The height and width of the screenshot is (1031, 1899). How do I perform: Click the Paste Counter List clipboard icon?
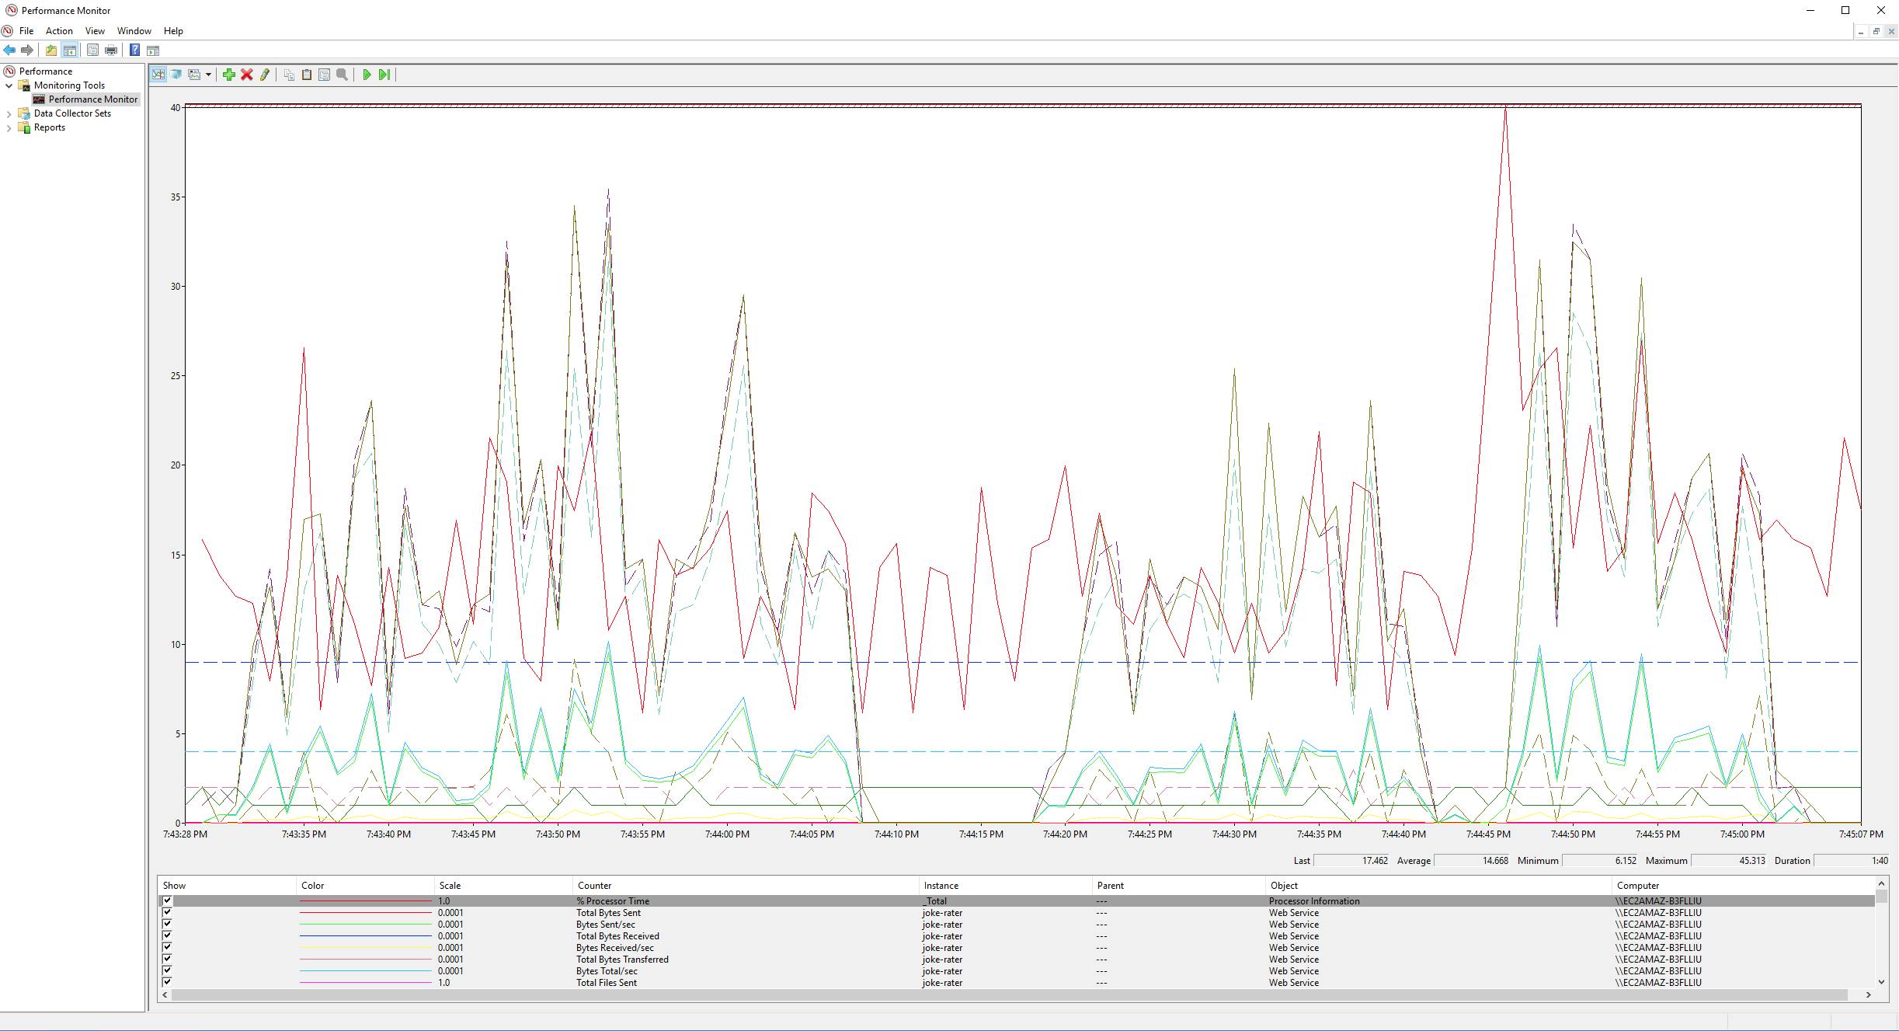pyautogui.click(x=307, y=75)
